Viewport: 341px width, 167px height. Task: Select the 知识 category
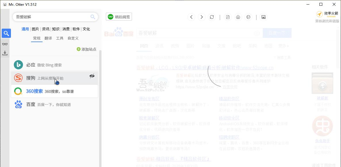point(56,29)
